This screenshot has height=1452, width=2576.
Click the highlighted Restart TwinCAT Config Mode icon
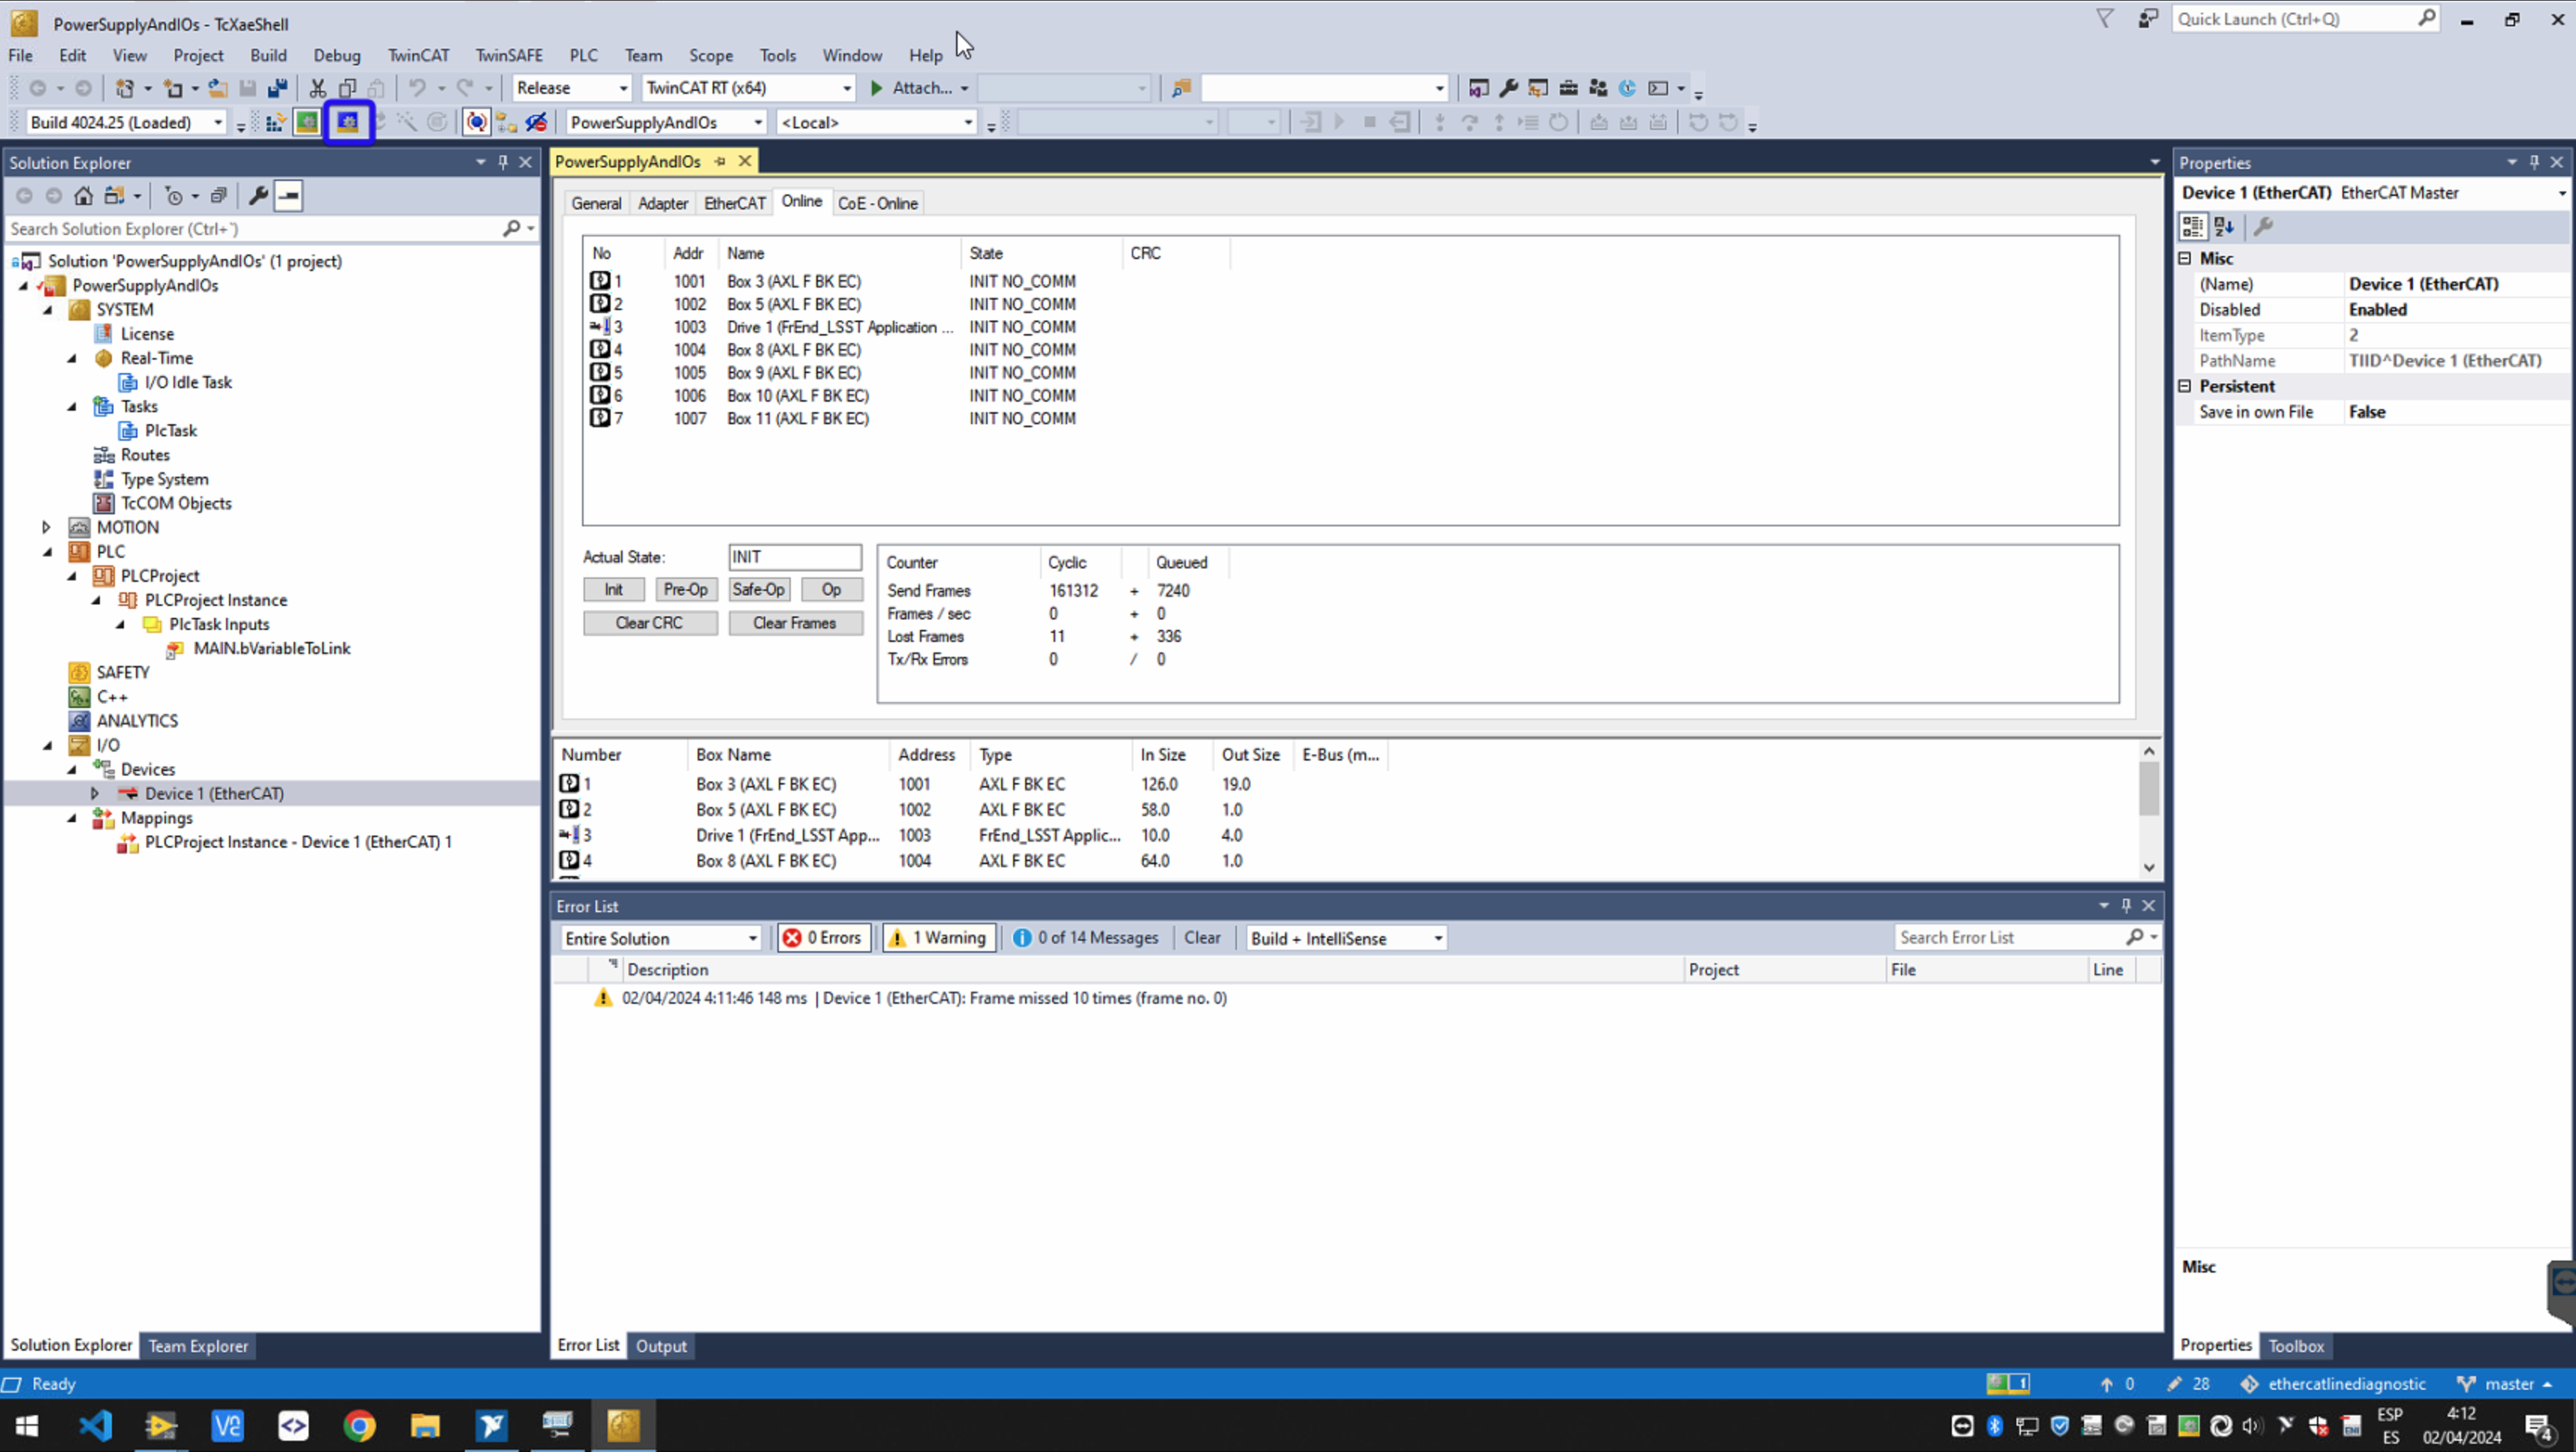click(348, 122)
